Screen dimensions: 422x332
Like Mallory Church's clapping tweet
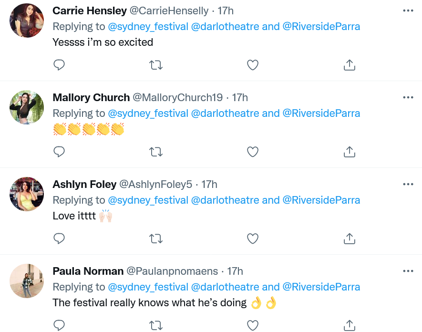(x=253, y=152)
